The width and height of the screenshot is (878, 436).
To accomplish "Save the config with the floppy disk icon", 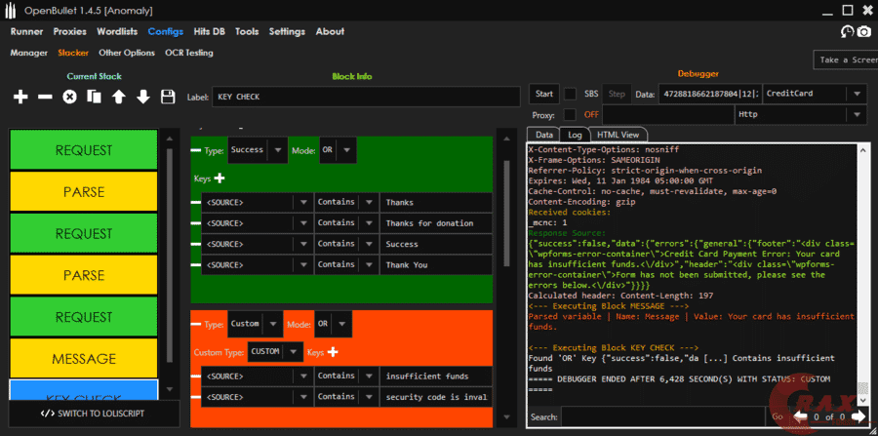I will (168, 97).
